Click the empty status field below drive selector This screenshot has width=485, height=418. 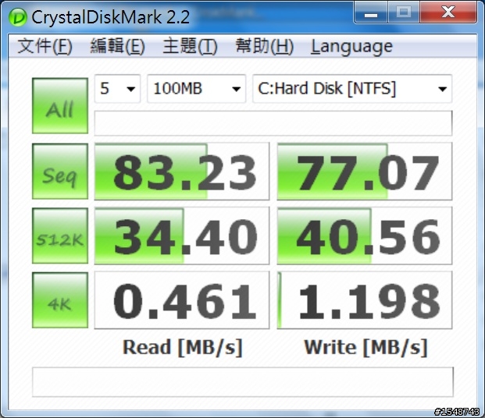coord(273,123)
